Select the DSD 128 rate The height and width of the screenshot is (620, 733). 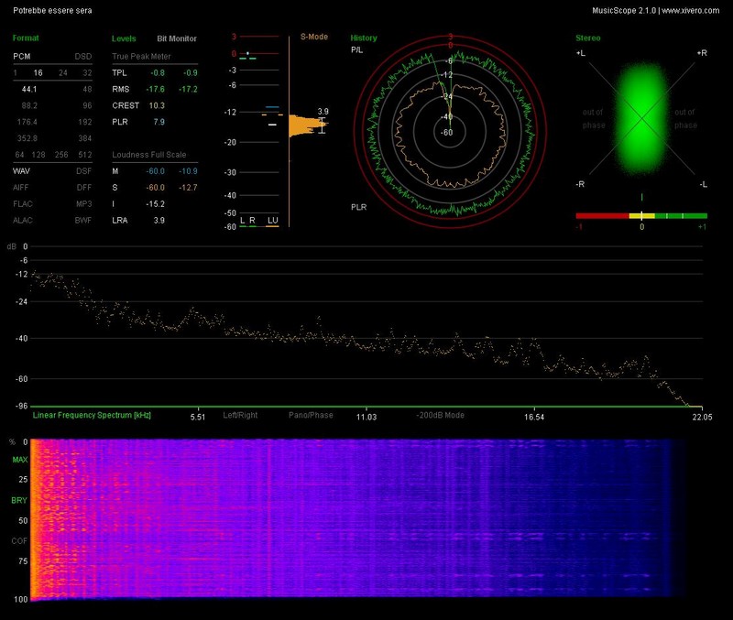38,155
